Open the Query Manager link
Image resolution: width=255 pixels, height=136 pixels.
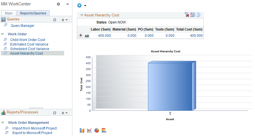click(x=22, y=26)
